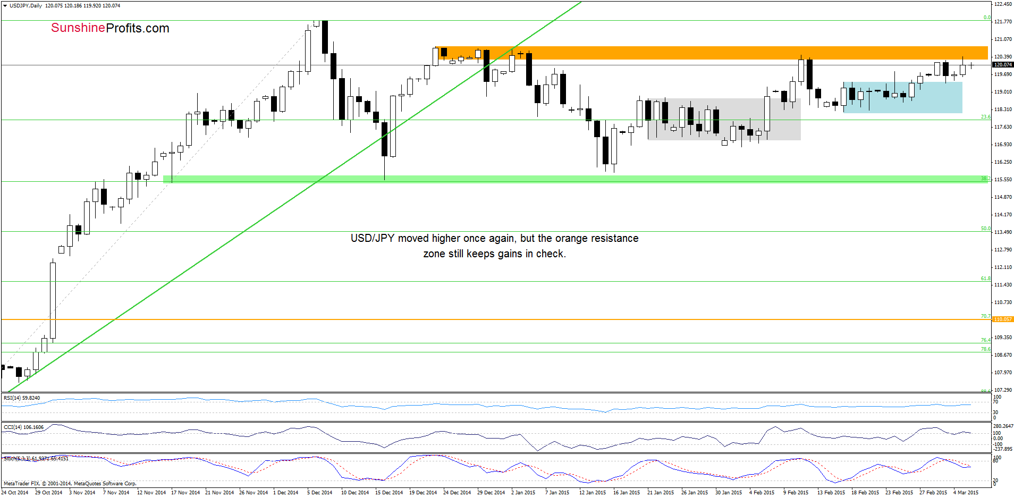The height and width of the screenshot is (497, 1014).
Task: Click the CCI(14) 106.1606 indicator label
Action: [23, 427]
